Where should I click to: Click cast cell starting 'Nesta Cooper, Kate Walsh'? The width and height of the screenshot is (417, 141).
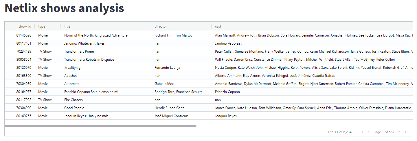[x=314, y=68]
